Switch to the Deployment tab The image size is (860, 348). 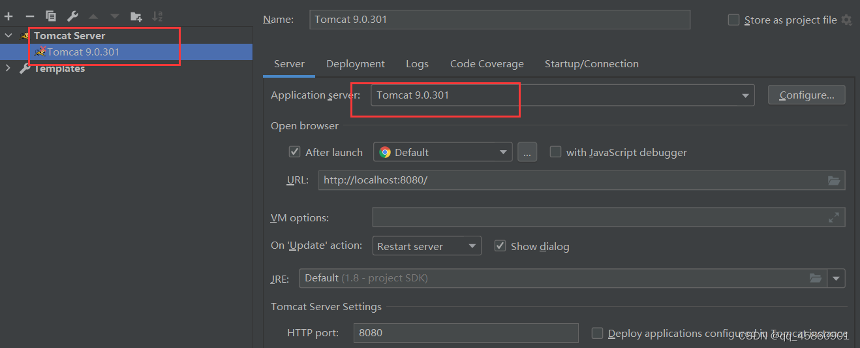(356, 63)
